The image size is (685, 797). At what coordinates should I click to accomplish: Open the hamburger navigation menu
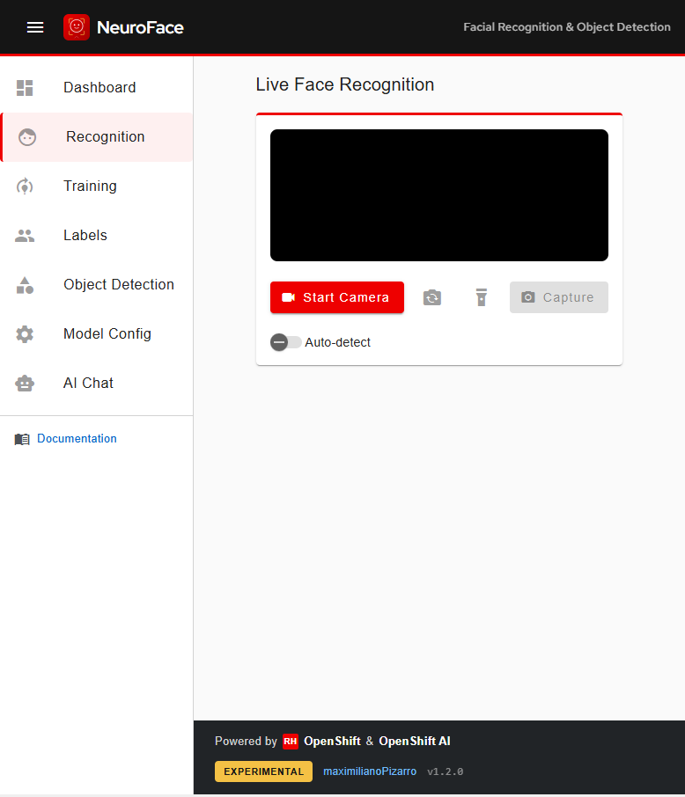[x=35, y=27]
